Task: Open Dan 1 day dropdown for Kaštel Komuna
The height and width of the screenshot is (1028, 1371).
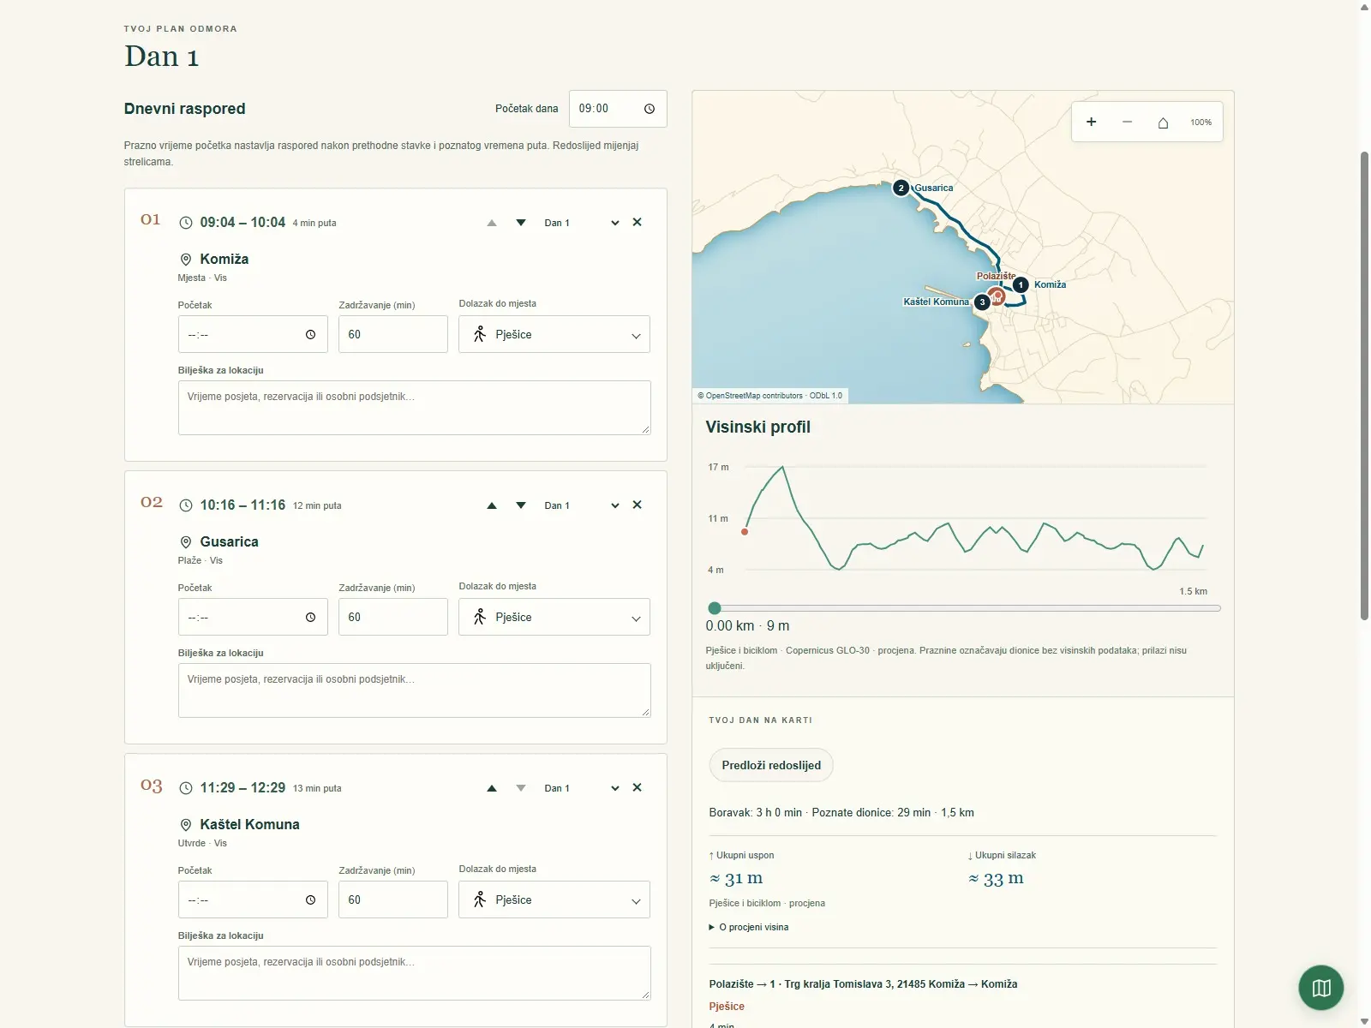Action: (x=582, y=788)
